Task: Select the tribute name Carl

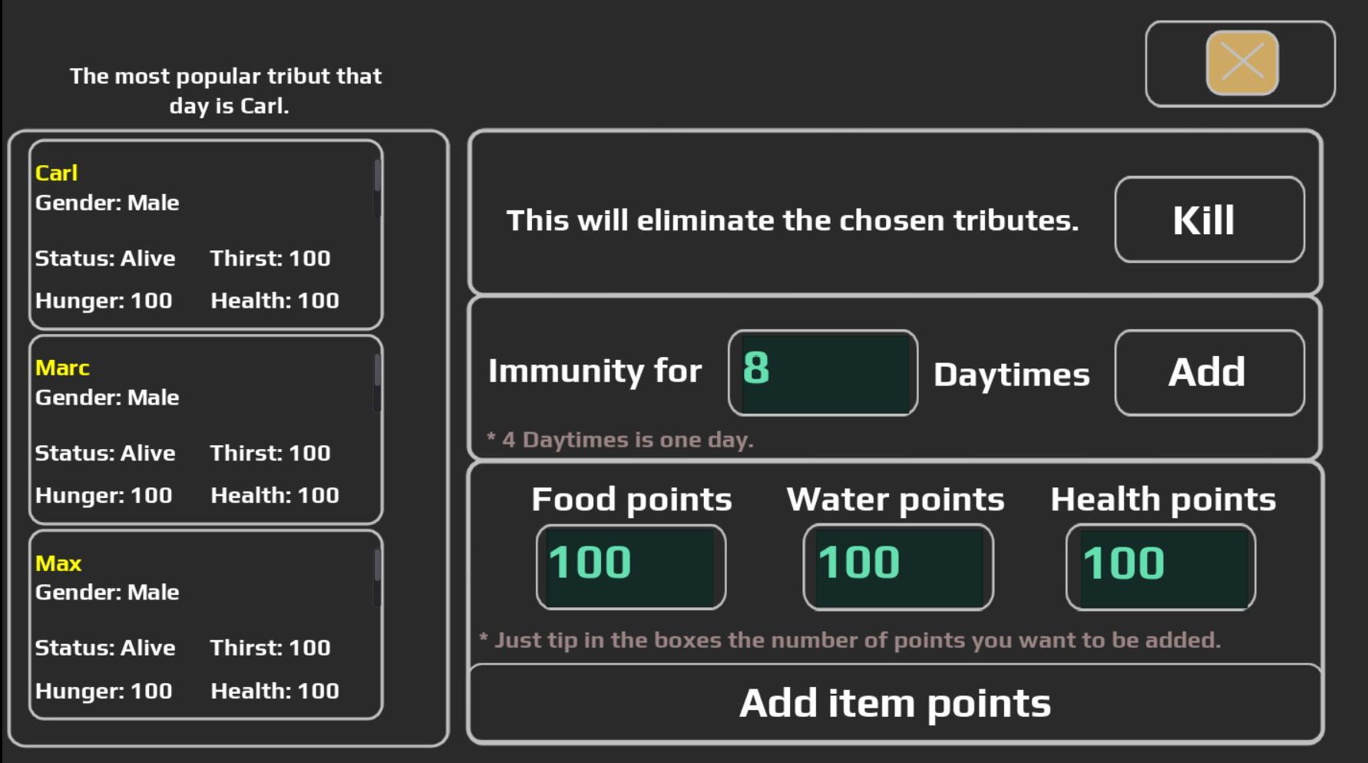Action: pos(57,173)
